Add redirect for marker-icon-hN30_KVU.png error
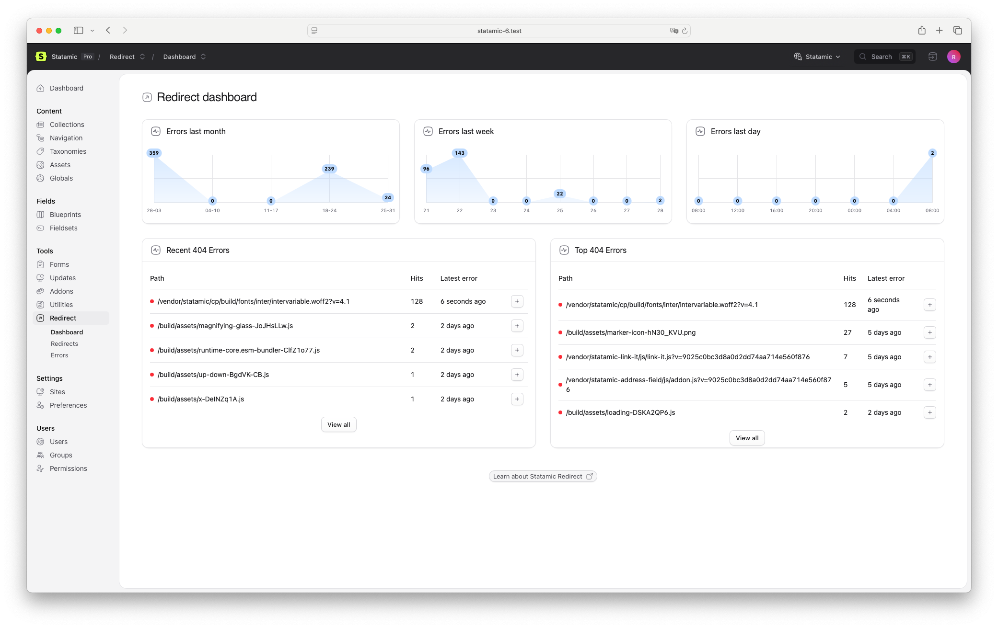Viewport: 998px width, 628px height. point(929,332)
